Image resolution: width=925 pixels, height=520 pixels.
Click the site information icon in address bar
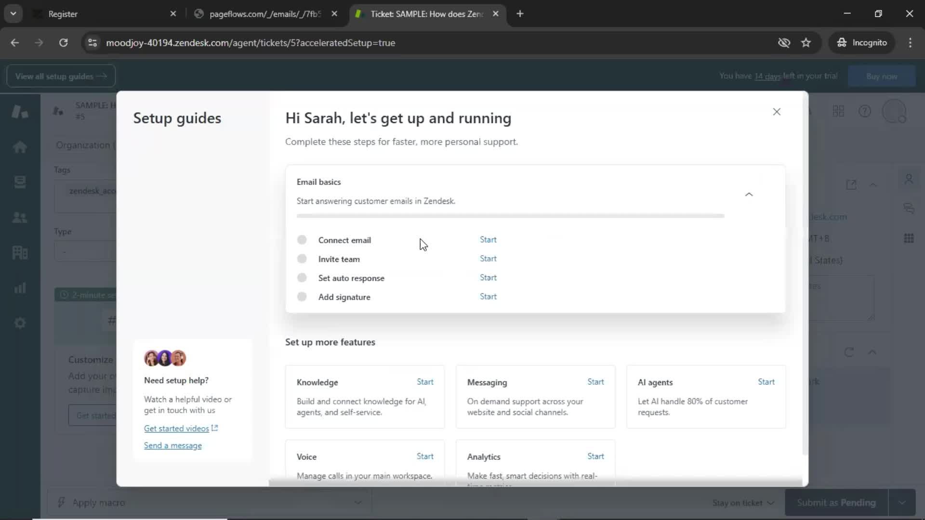pos(92,43)
